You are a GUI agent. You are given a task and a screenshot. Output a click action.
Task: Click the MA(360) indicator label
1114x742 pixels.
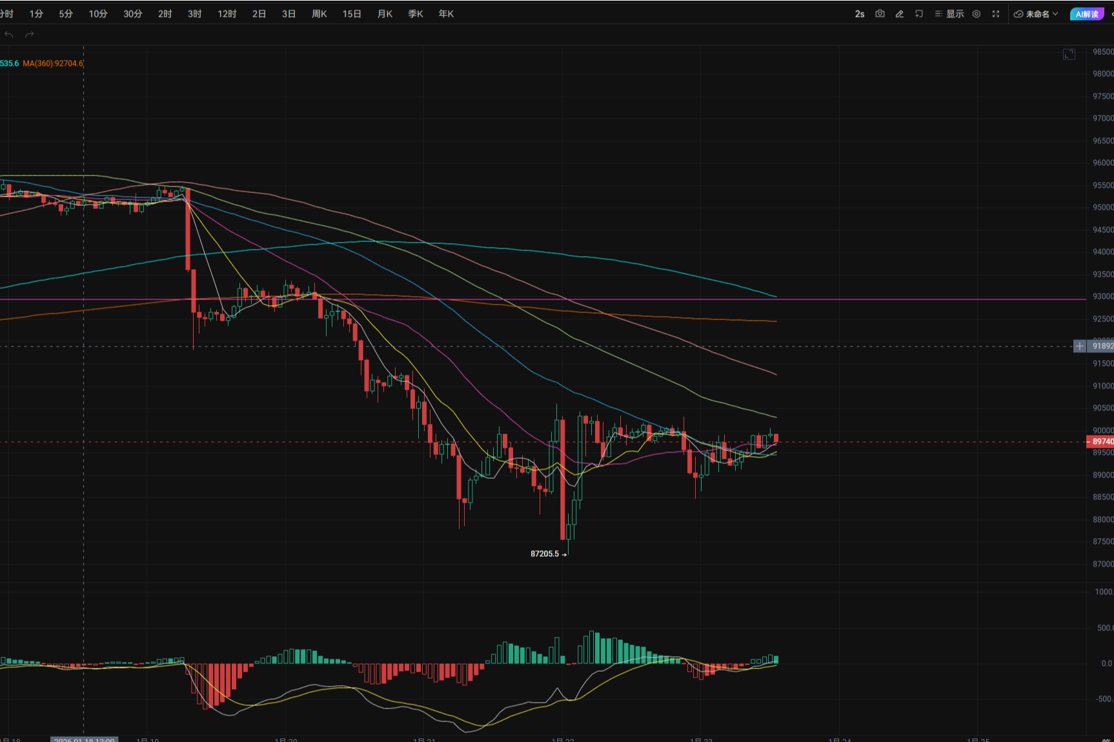53,63
